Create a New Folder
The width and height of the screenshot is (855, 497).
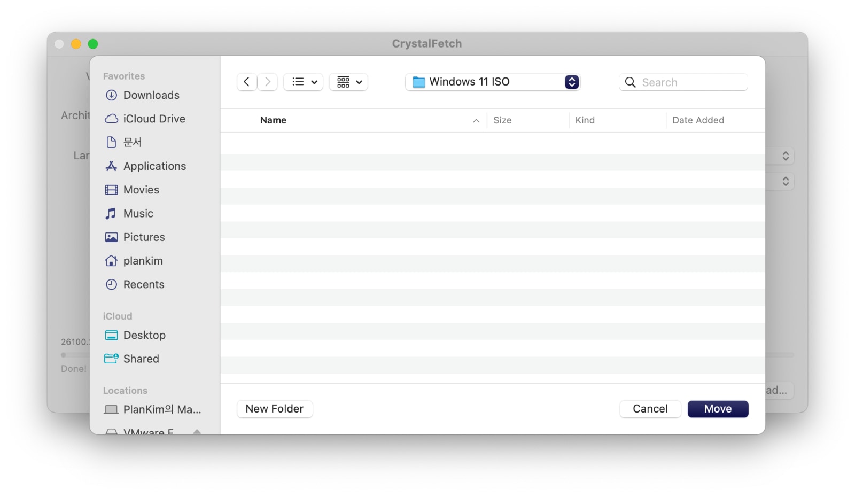[x=275, y=409]
